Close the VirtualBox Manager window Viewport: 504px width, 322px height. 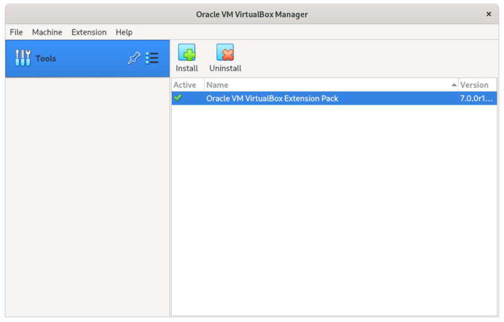click(488, 14)
